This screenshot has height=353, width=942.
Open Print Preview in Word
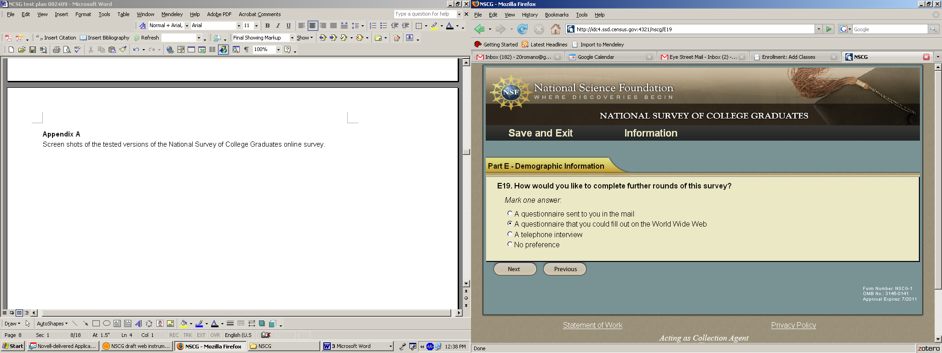[67, 50]
